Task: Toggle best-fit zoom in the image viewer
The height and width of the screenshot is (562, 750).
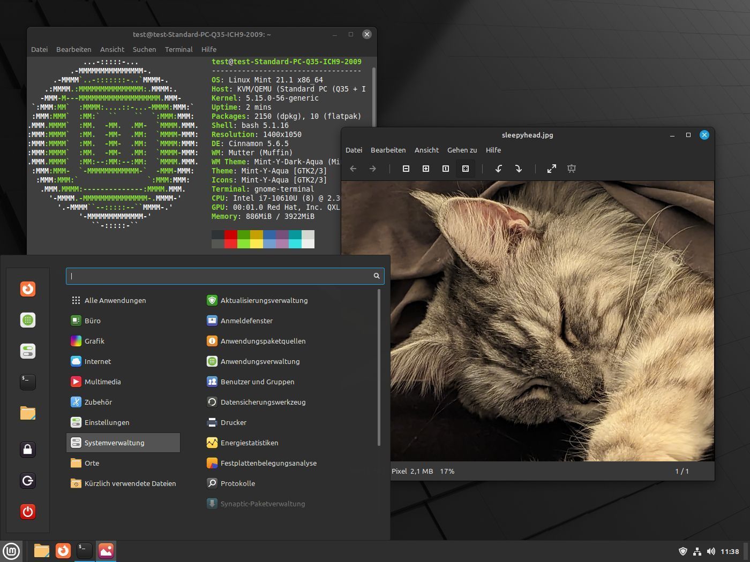Action: pos(465,169)
